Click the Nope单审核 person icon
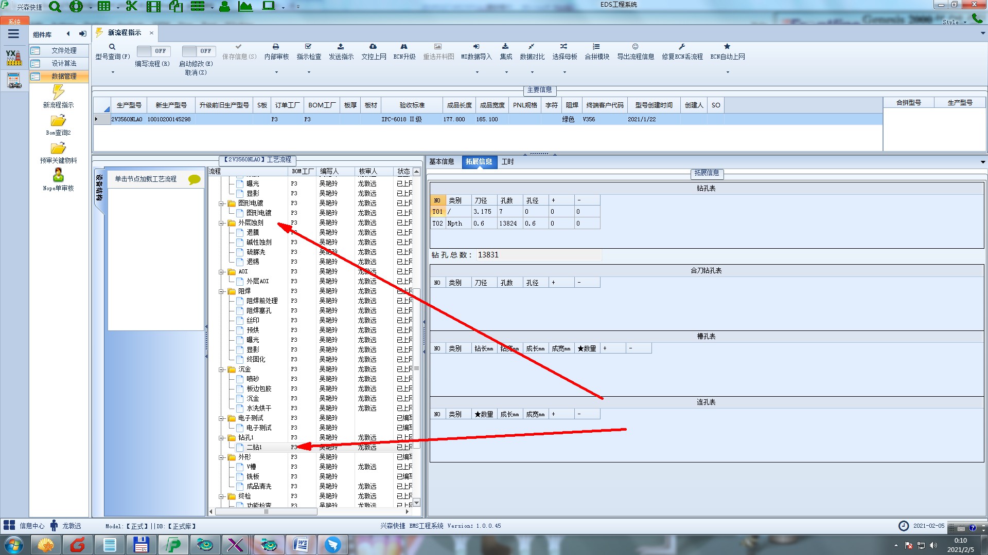988x555 pixels. (58, 175)
